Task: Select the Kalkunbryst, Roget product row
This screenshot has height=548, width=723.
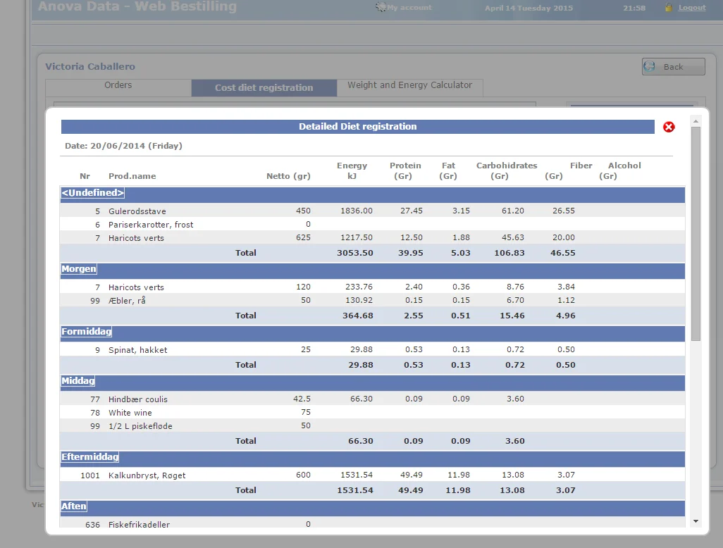Action: point(147,475)
